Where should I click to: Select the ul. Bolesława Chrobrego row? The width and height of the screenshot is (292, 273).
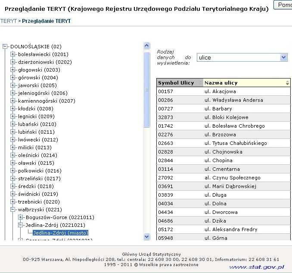(x=224, y=126)
